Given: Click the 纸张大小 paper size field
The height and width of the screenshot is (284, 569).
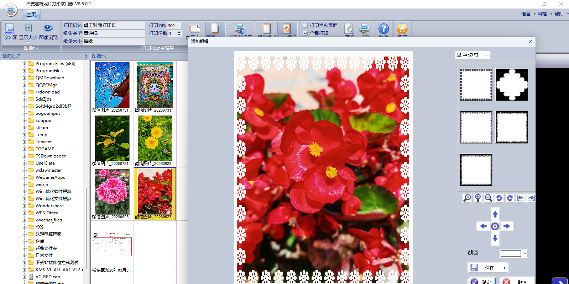Looking at the screenshot, I should click(114, 41).
